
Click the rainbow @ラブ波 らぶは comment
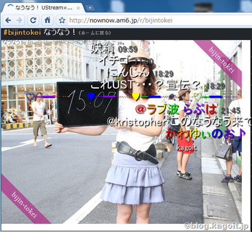pos(176,109)
